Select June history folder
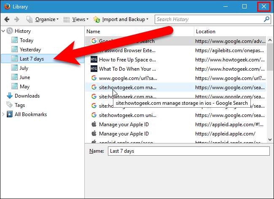The image size is (274, 199). [x=25, y=77]
